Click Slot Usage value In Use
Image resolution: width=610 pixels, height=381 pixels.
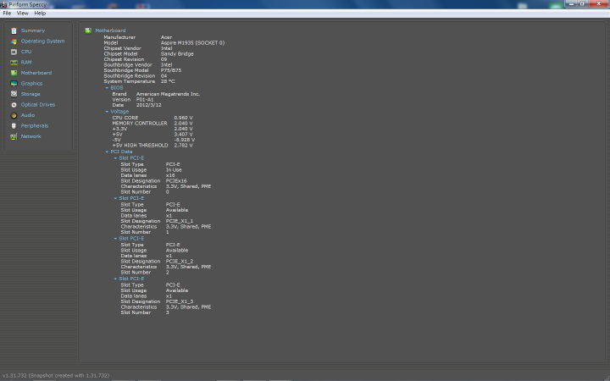pos(174,170)
